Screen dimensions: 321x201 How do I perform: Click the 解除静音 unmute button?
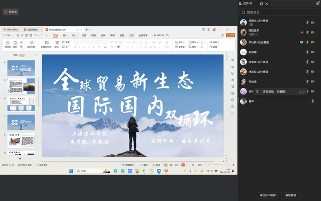[291, 195]
